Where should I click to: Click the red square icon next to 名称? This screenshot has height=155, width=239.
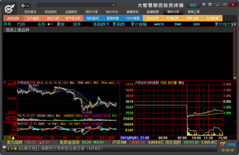click(51, 24)
